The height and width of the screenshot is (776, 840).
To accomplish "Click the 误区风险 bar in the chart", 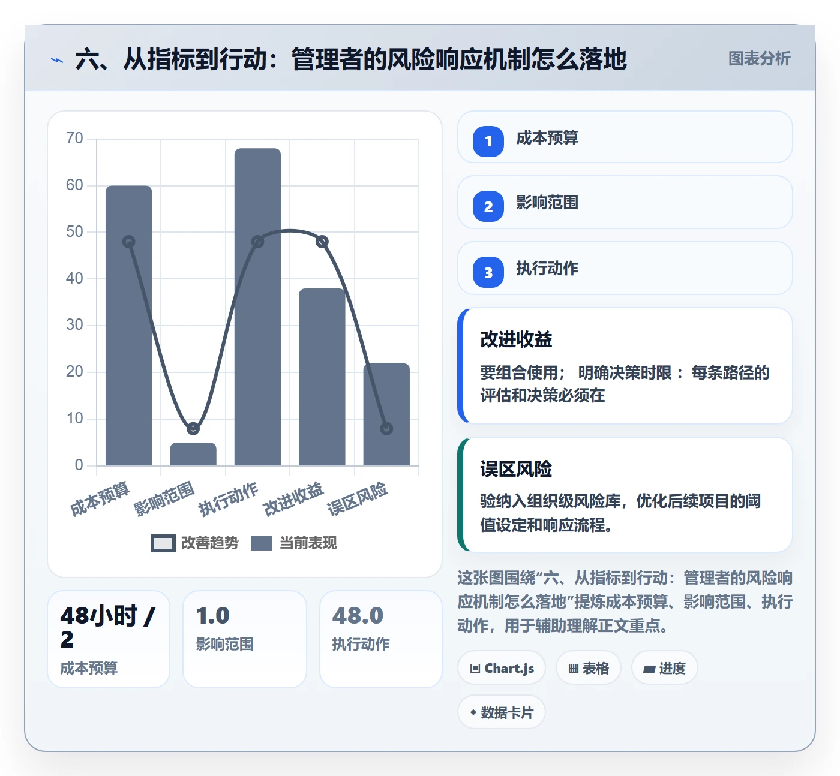I will (x=386, y=414).
